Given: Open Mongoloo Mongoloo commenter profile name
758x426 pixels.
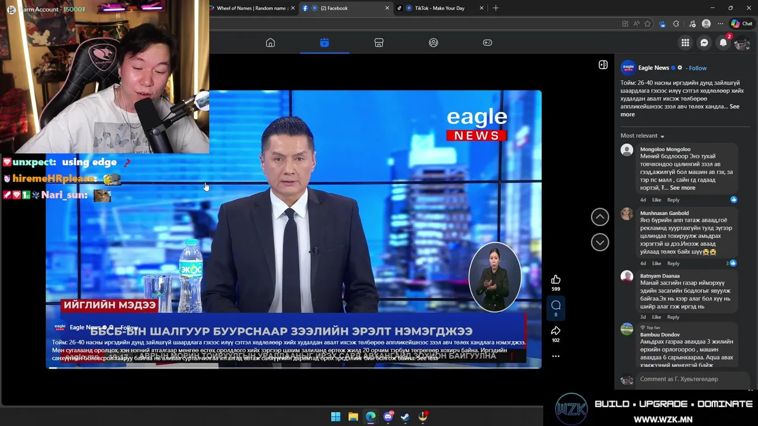Looking at the screenshot, I should click(665, 149).
